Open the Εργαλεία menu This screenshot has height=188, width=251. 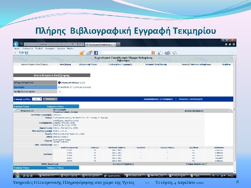[61, 48]
